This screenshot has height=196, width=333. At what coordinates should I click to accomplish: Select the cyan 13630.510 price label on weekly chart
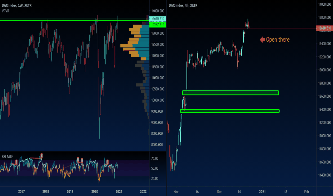[158, 19]
